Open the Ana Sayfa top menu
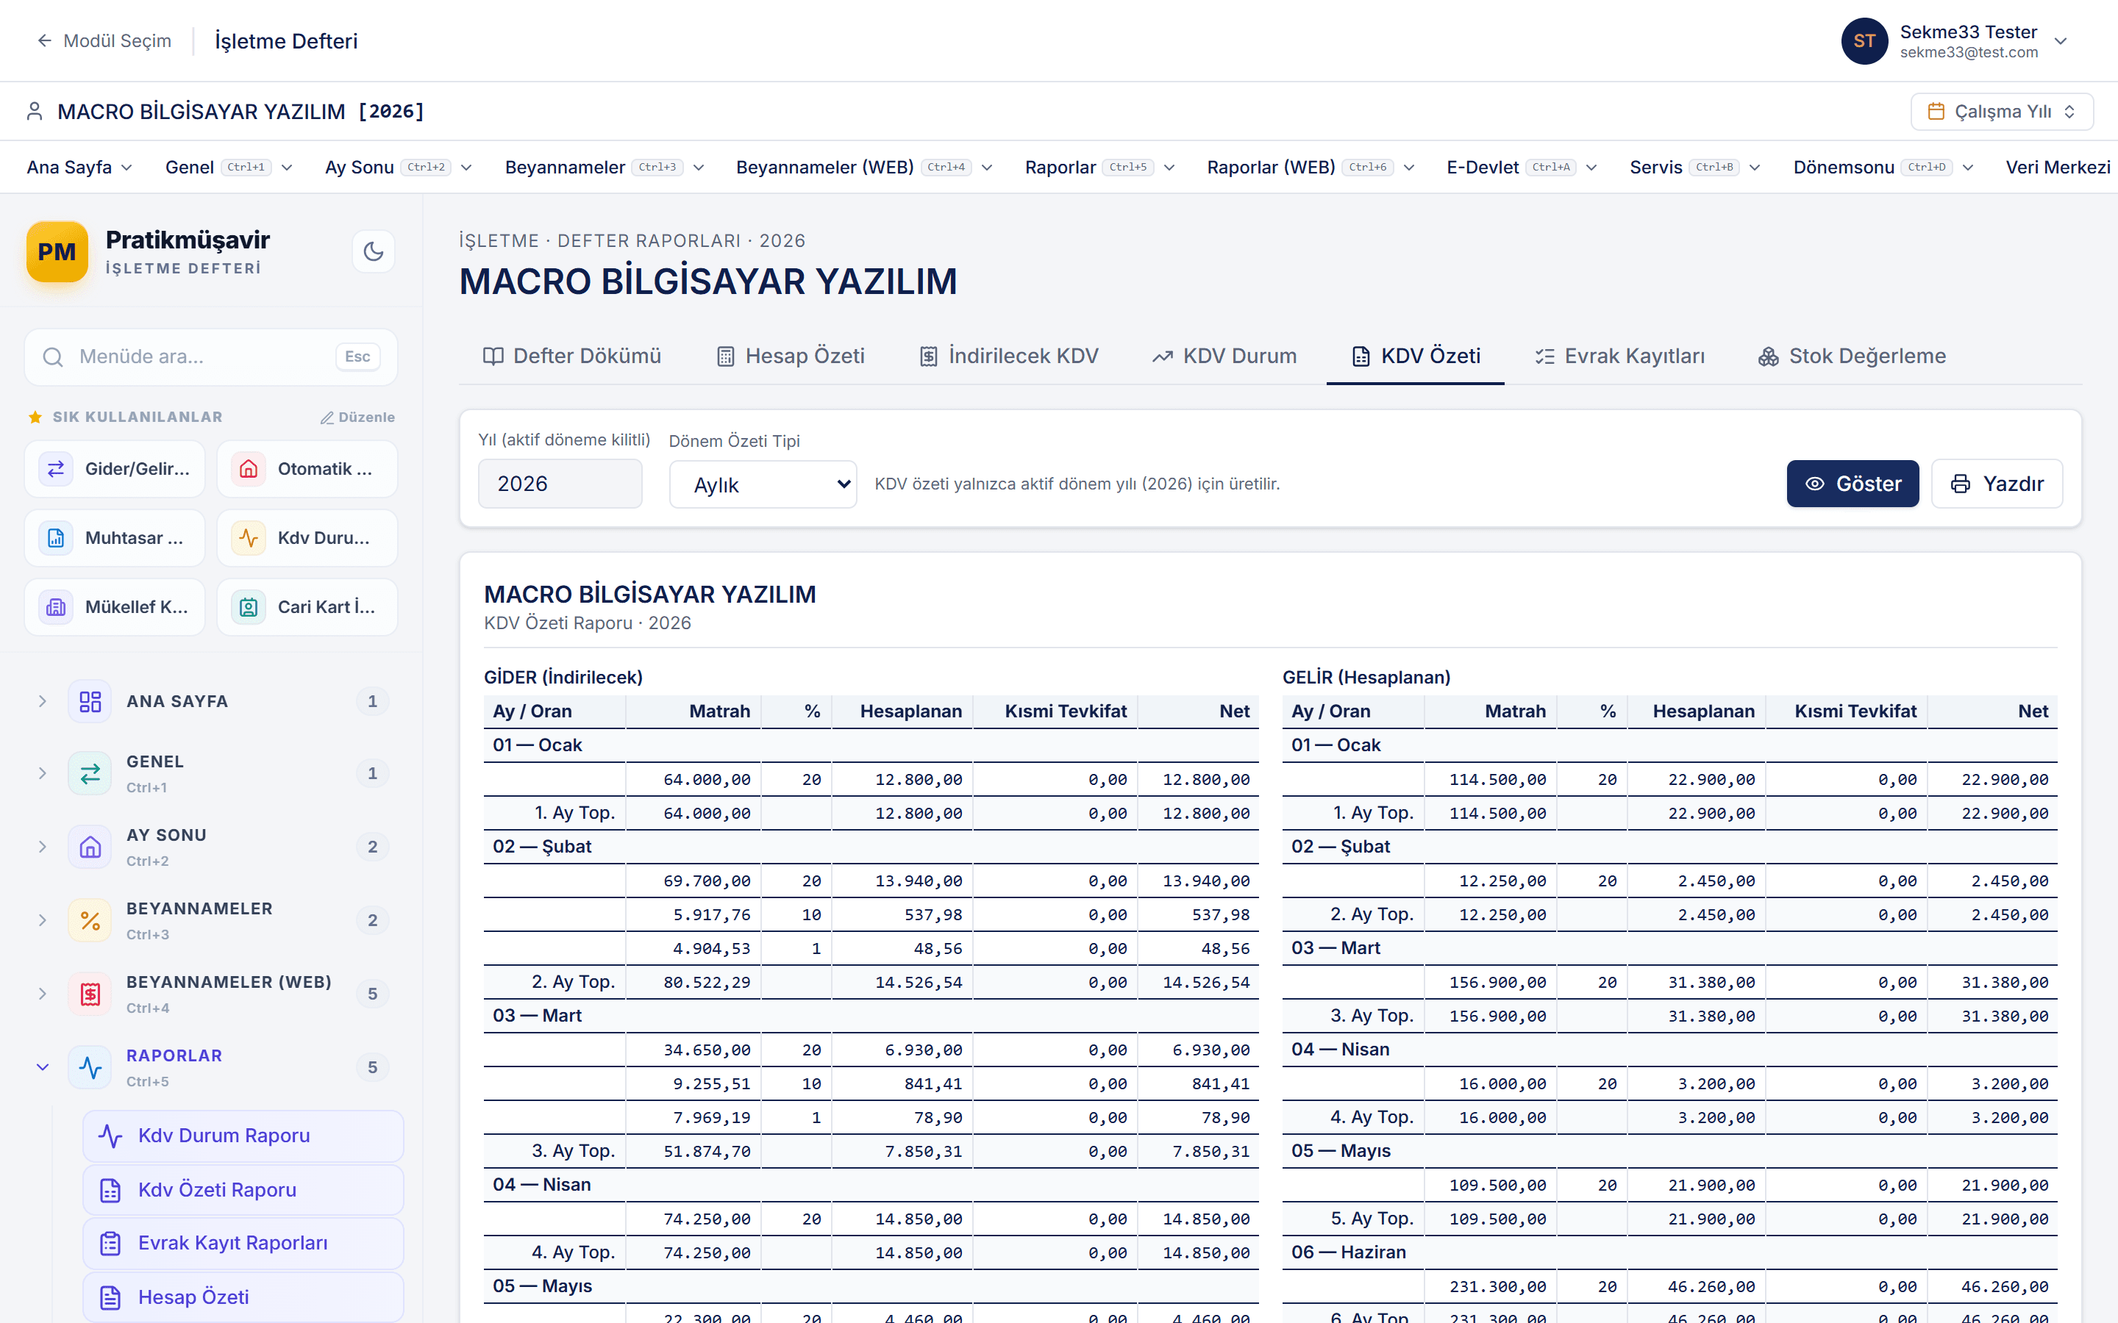Image resolution: width=2118 pixels, height=1323 pixels. tap(79, 167)
